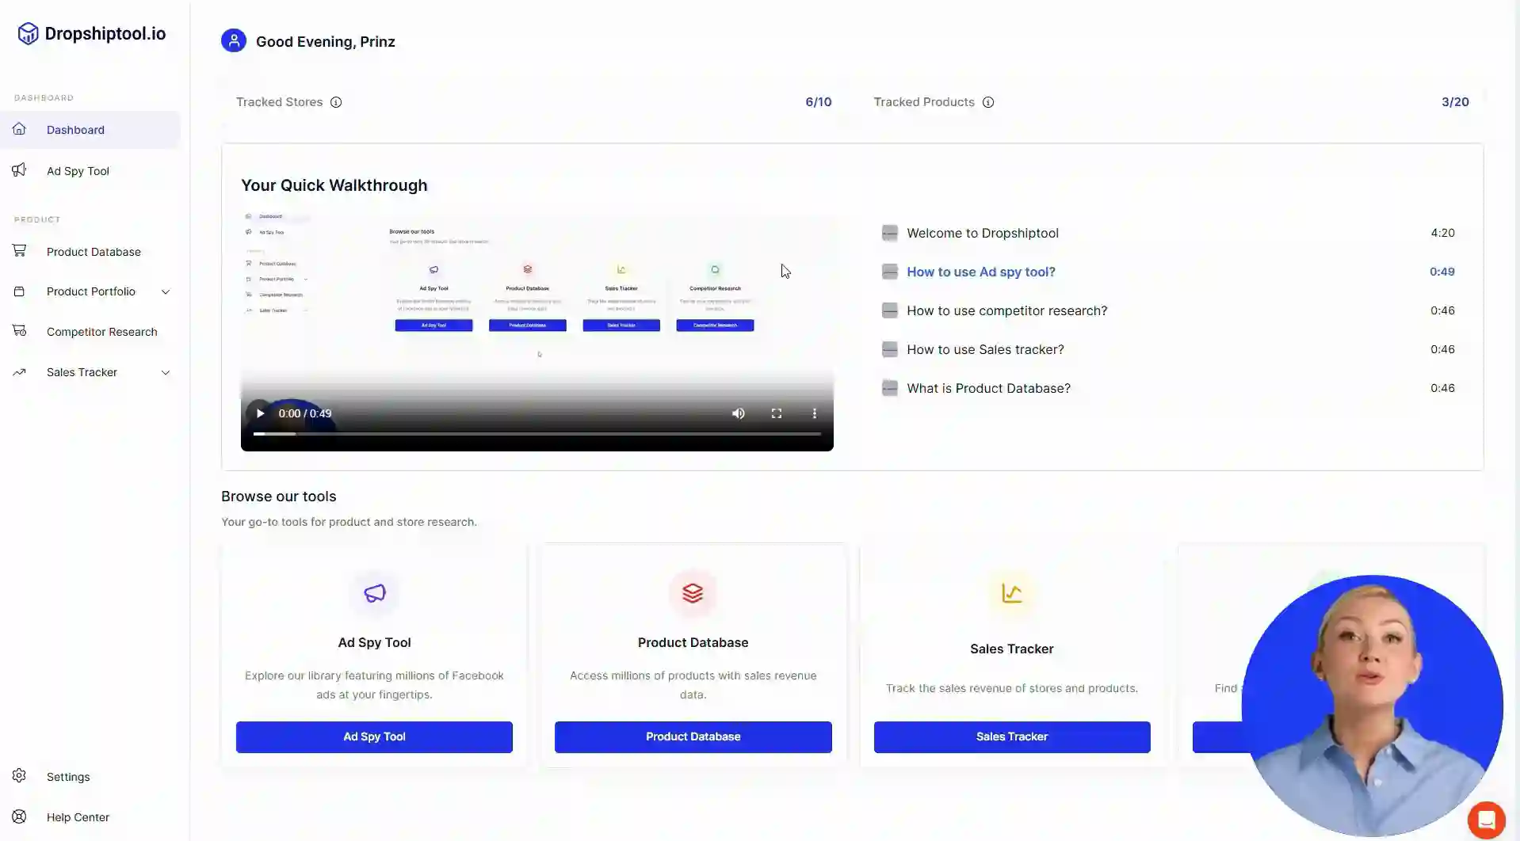Click the Help Center lifebuoy icon
Screen dimensions: 1520x841
tap(20, 816)
